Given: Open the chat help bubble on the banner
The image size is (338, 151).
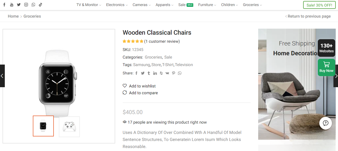Looking at the screenshot, I should (x=326, y=123).
